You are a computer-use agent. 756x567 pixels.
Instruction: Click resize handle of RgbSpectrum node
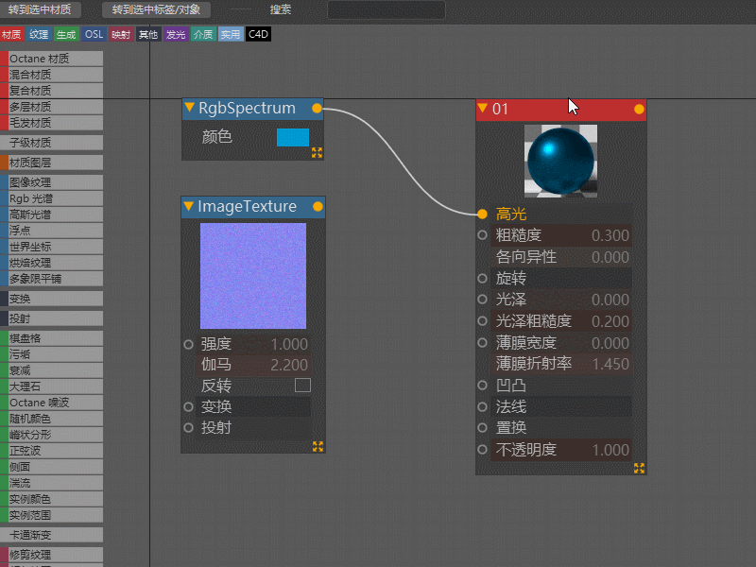[x=317, y=153]
